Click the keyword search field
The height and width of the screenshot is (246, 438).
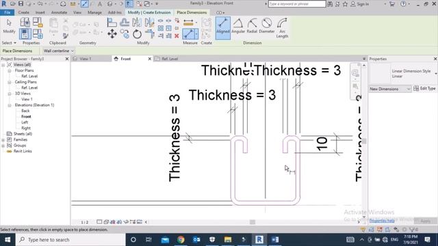297,4
